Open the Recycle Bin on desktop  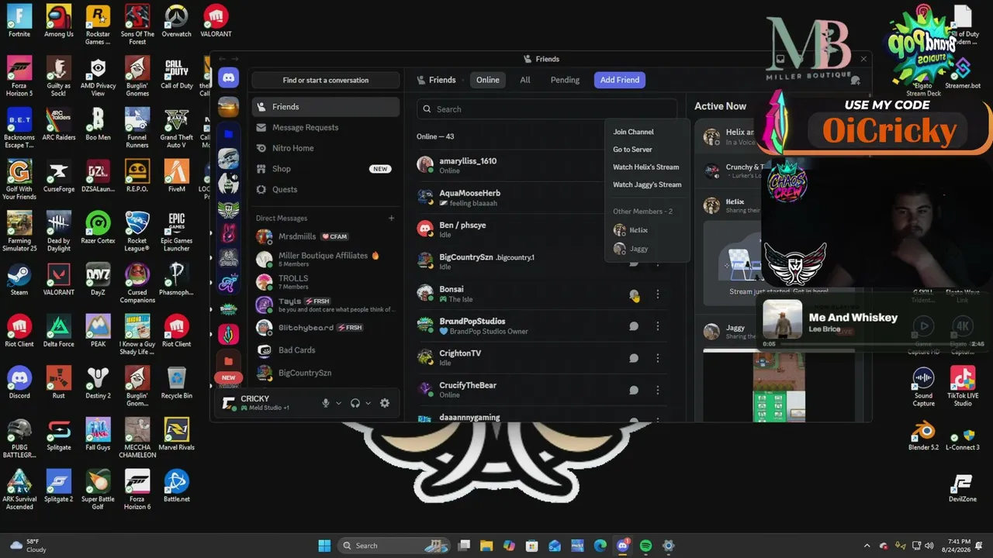point(176,383)
